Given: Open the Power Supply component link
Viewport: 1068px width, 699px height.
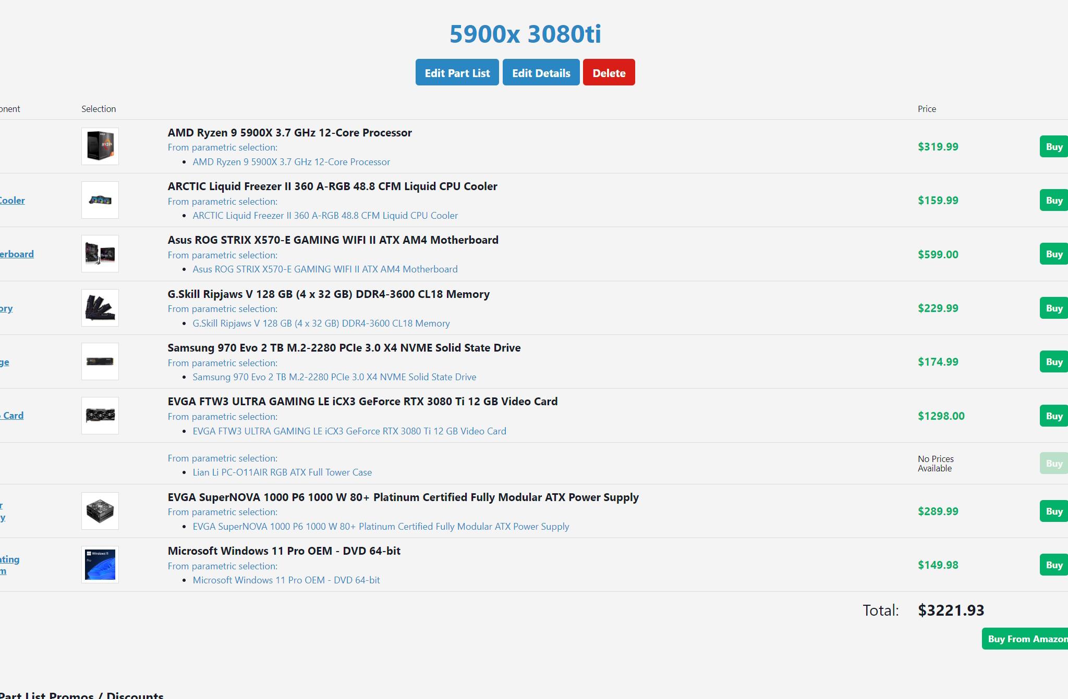Looking at the screenshot, I should [x=3, y=511].
